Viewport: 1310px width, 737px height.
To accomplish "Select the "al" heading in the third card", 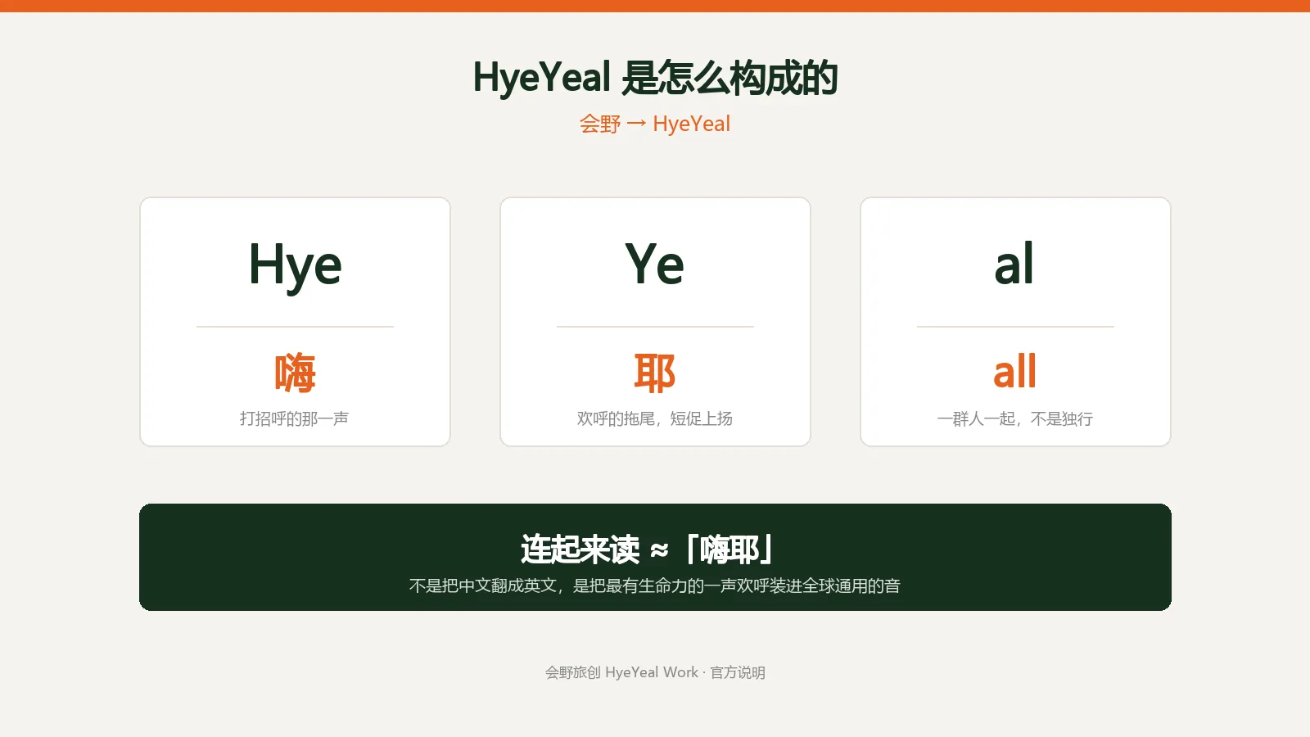I will click(1014, 264).
